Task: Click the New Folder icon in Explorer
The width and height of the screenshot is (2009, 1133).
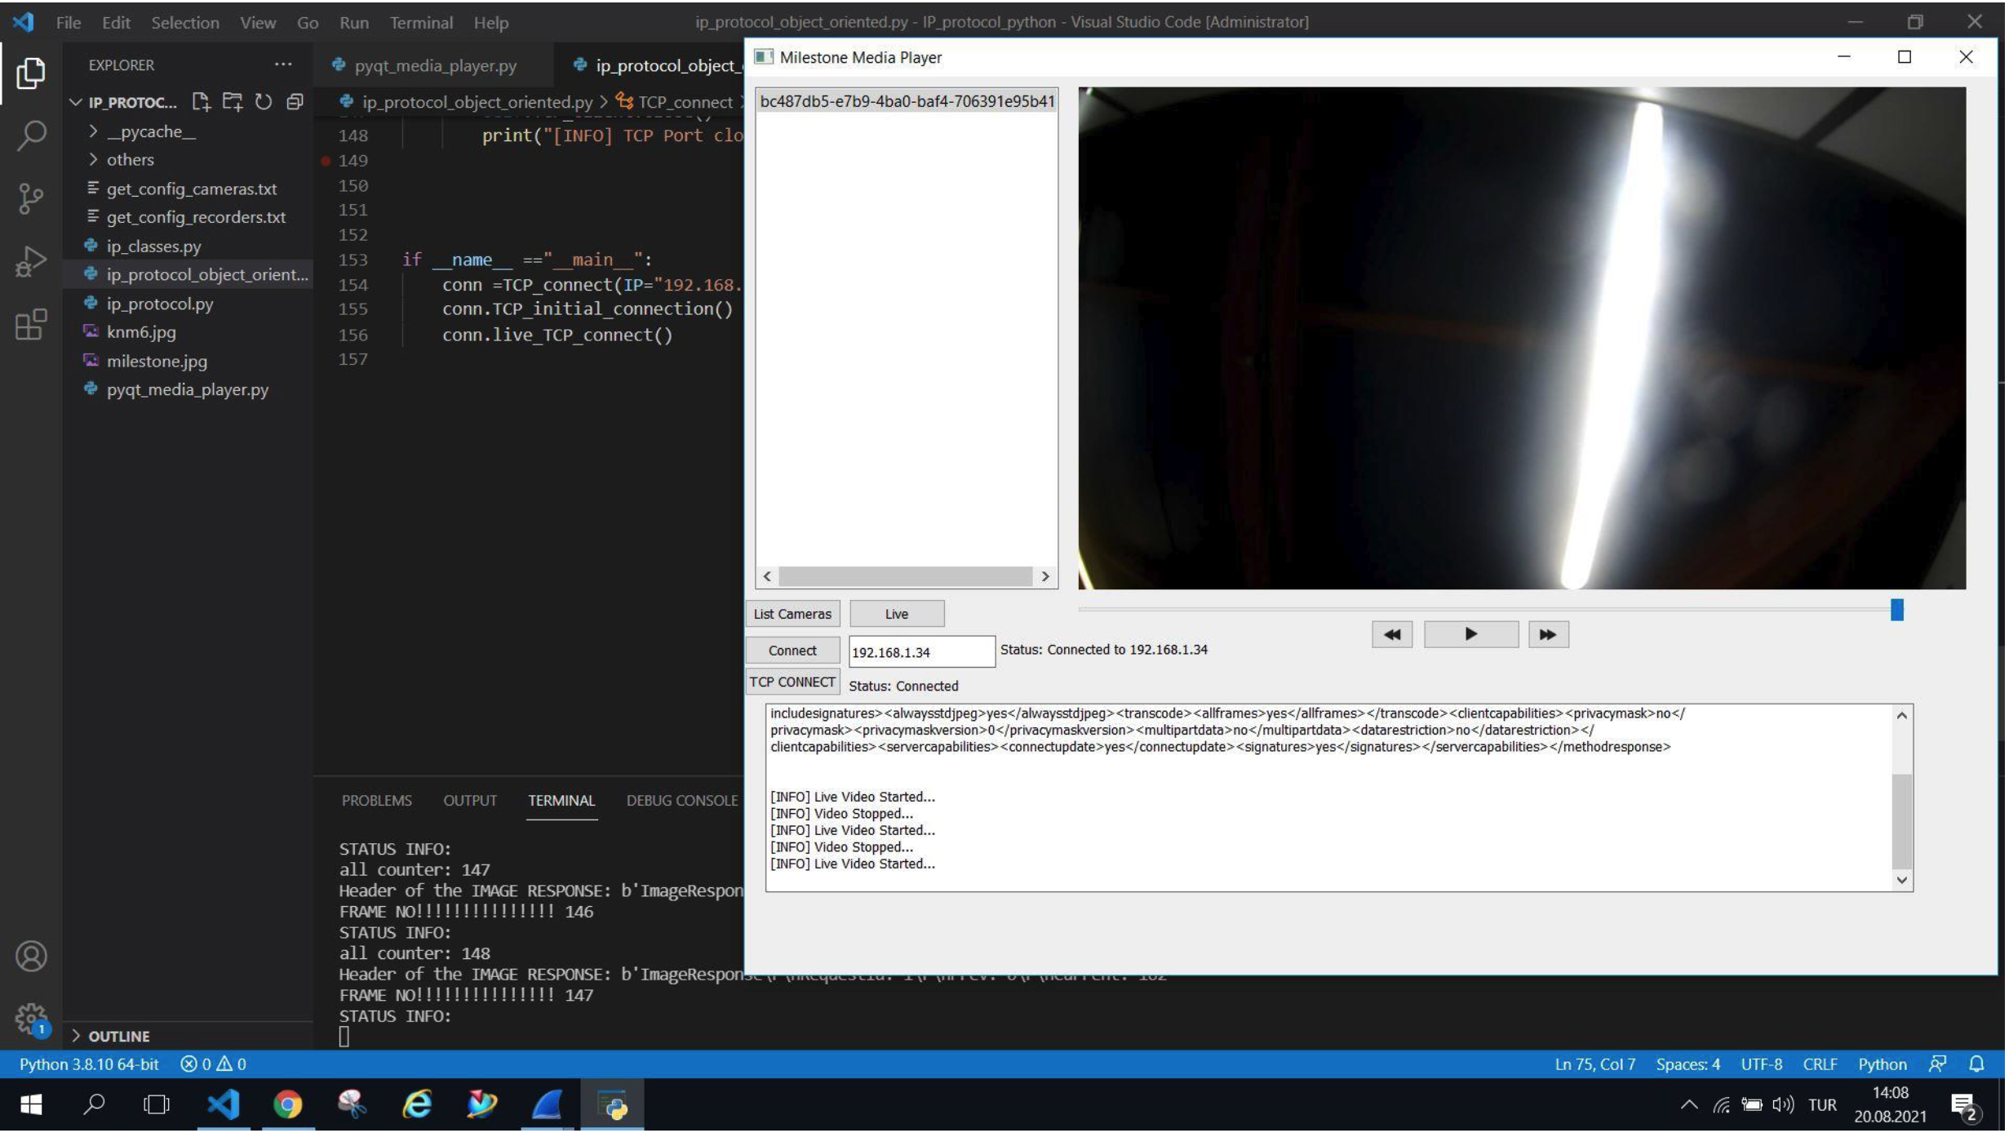Action: click(x=233, y=102)
